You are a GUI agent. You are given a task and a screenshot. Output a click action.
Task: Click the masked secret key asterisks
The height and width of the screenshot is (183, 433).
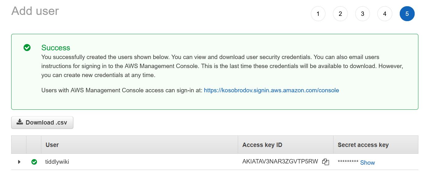click(x=348, y=162)
